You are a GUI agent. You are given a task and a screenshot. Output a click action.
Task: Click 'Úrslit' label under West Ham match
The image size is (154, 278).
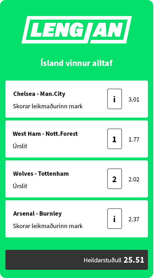pyautogui.click(x=20, y=146)
